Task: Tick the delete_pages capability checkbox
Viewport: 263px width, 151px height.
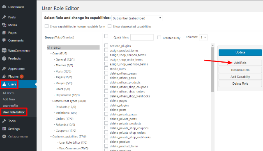Action: pyautogui.click(x=106, y=100)
